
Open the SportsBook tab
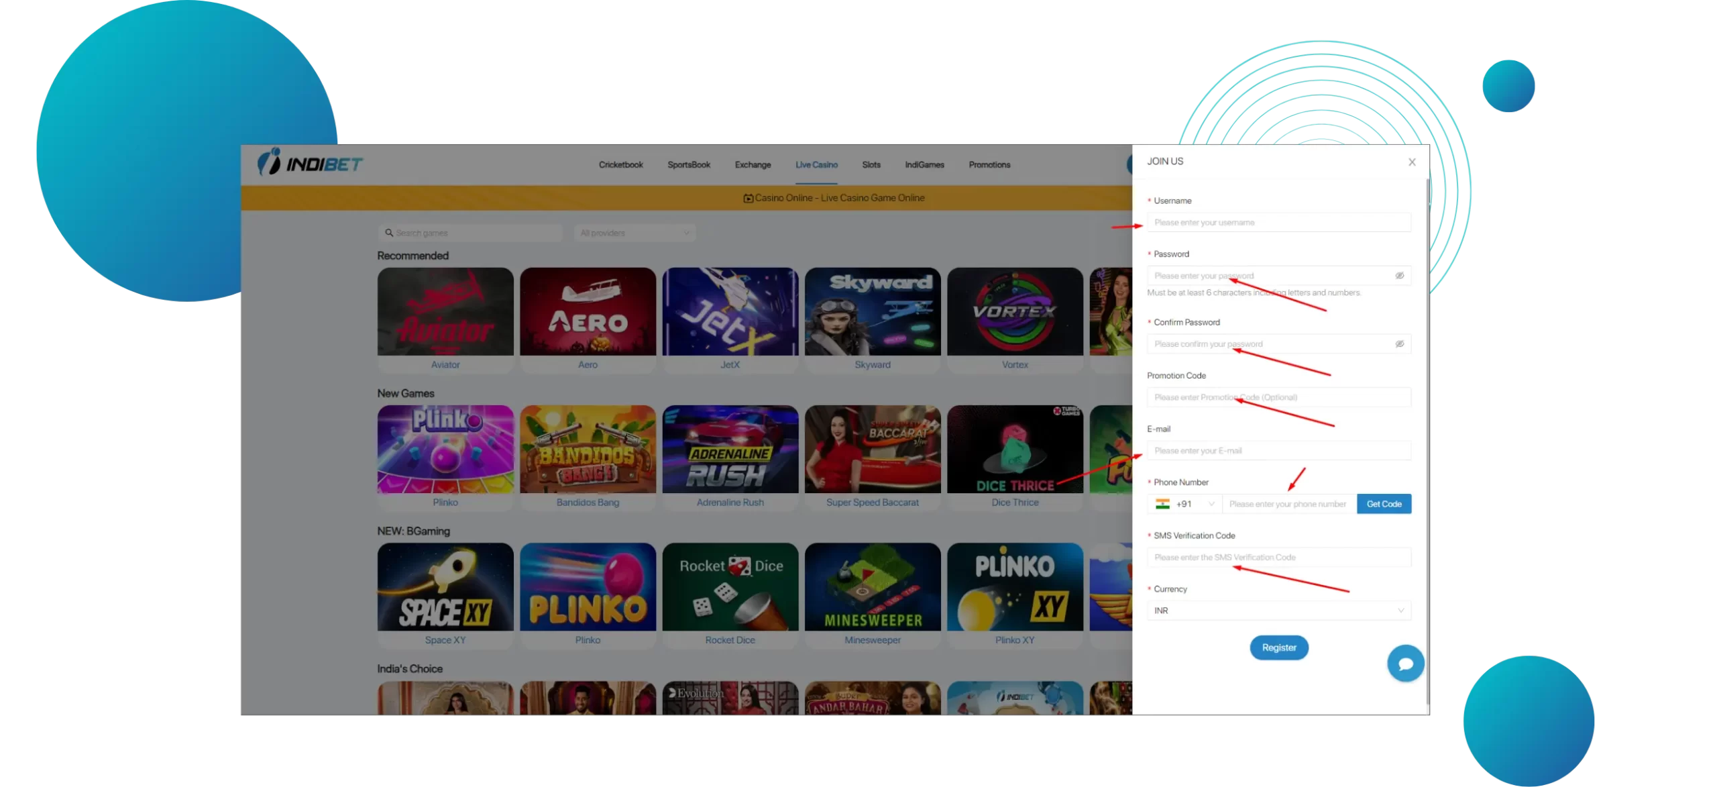click(687, 164)
